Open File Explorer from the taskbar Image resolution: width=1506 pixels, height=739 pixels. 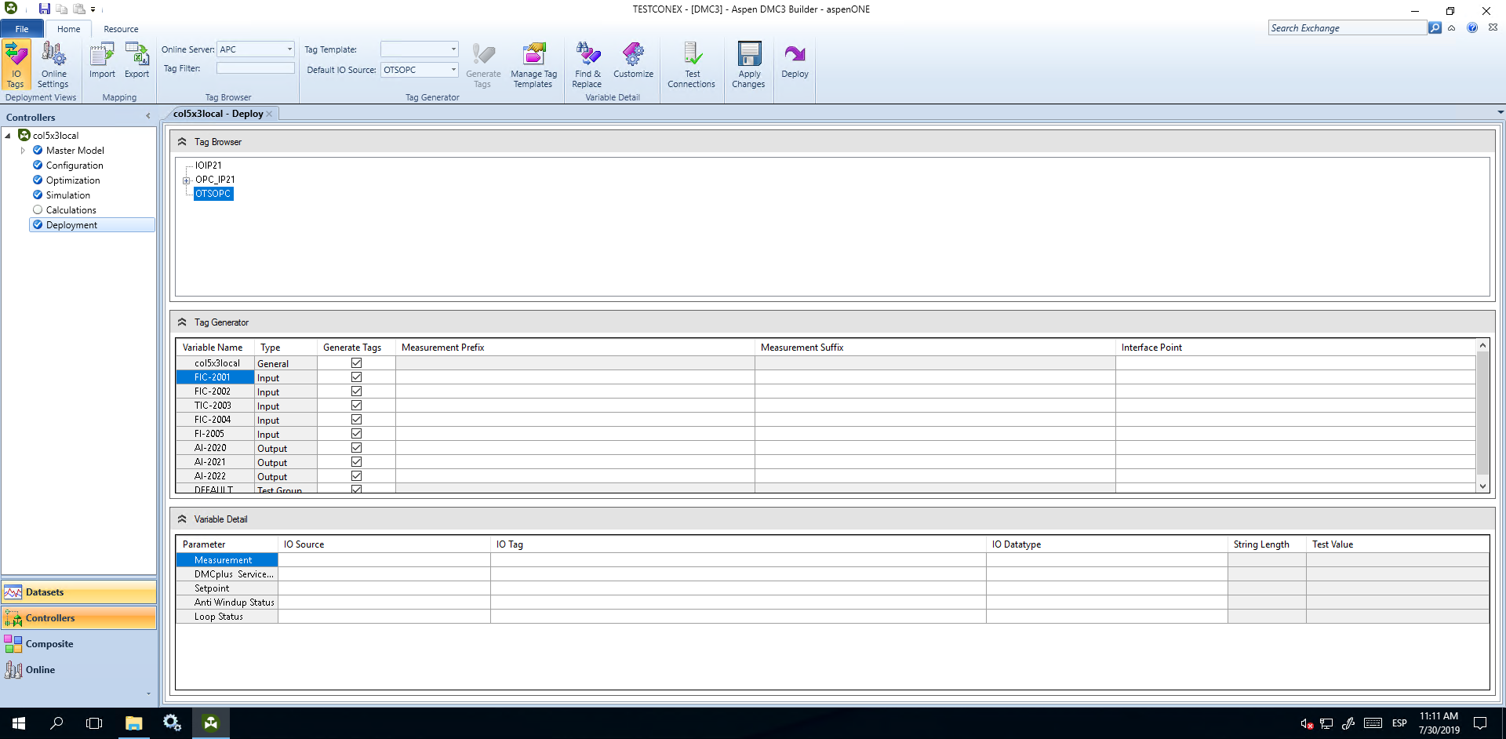[133, 723]
